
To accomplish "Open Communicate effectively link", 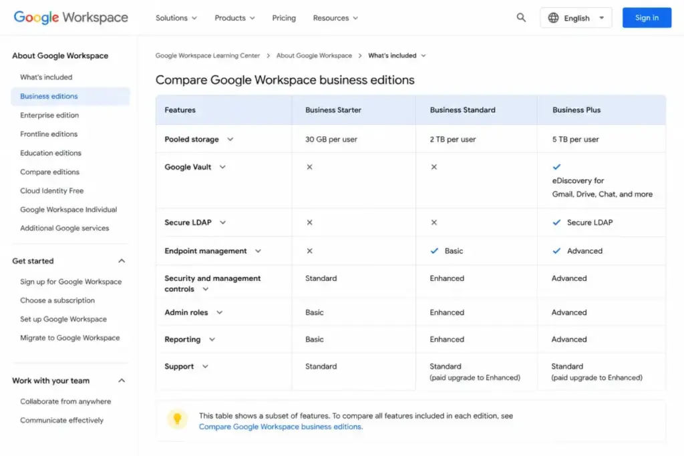I will coord(61,420).
